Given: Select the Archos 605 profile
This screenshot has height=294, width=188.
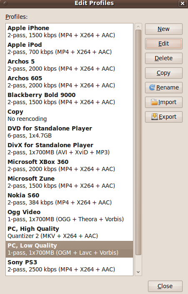Looking at the screenshot, I should coord(69,82).
